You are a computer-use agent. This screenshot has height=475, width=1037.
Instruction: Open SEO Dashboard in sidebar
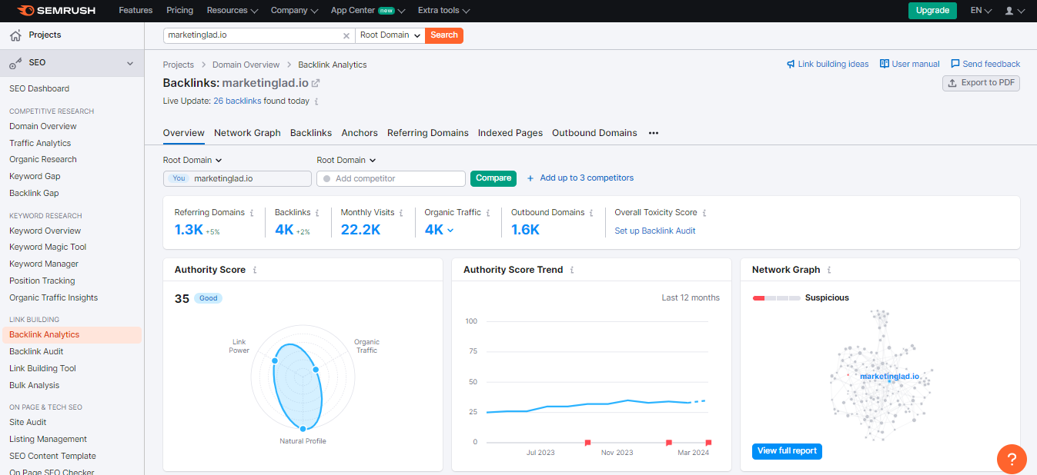[x=39, y=88]
